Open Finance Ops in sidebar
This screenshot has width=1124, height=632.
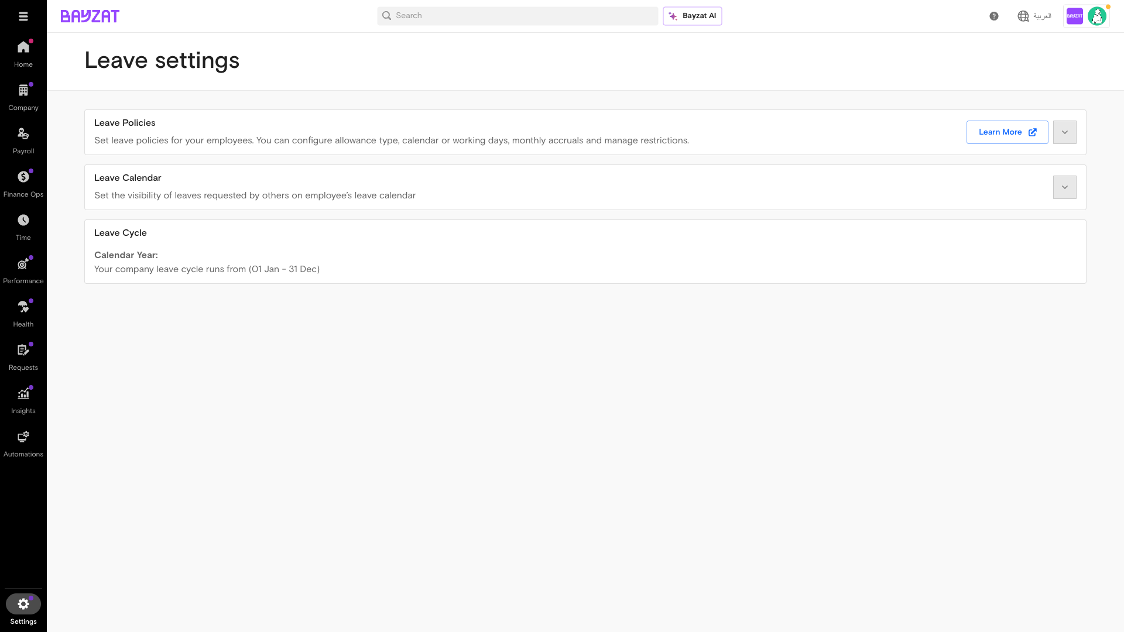pos(23,184)
